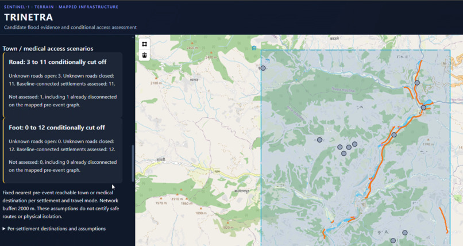Click the 'Fixed nearest pre-event reachable town' note
Screen dimensions: 463x246
(x=61, y=205)
